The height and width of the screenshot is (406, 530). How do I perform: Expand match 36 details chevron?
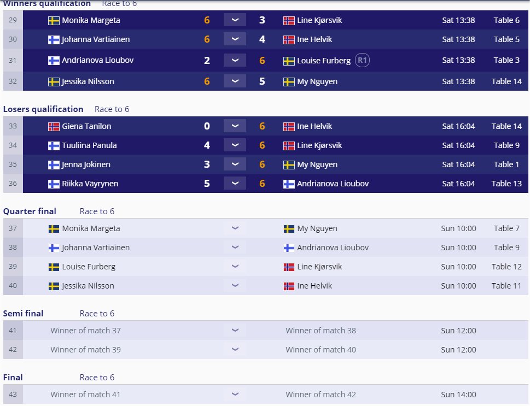(x=235, y=184)
